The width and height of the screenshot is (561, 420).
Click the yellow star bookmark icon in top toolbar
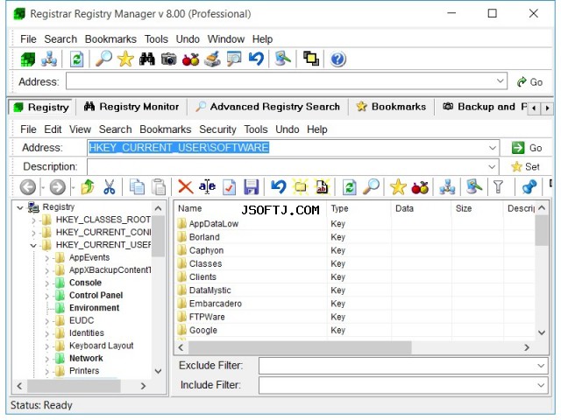point(125,59)
